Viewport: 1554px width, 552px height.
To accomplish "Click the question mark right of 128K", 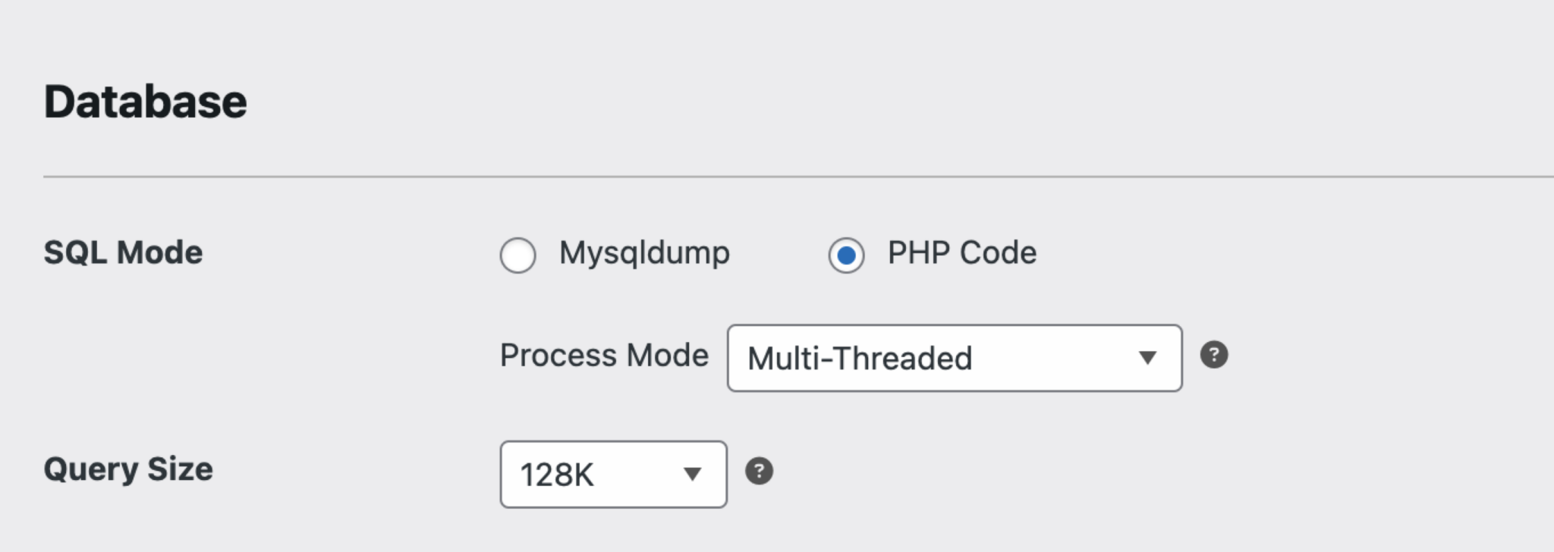I will click(x=759, y=471).
